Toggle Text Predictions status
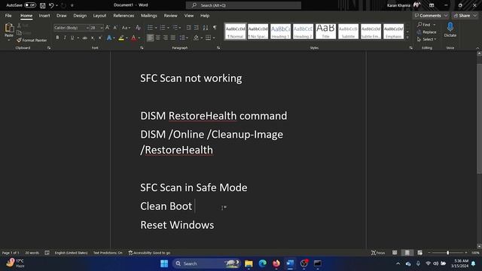The image size is (482, 271). (108, 253)
